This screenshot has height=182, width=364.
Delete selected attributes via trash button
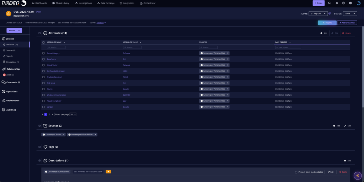pyautogui.click(x=346, y=33)
